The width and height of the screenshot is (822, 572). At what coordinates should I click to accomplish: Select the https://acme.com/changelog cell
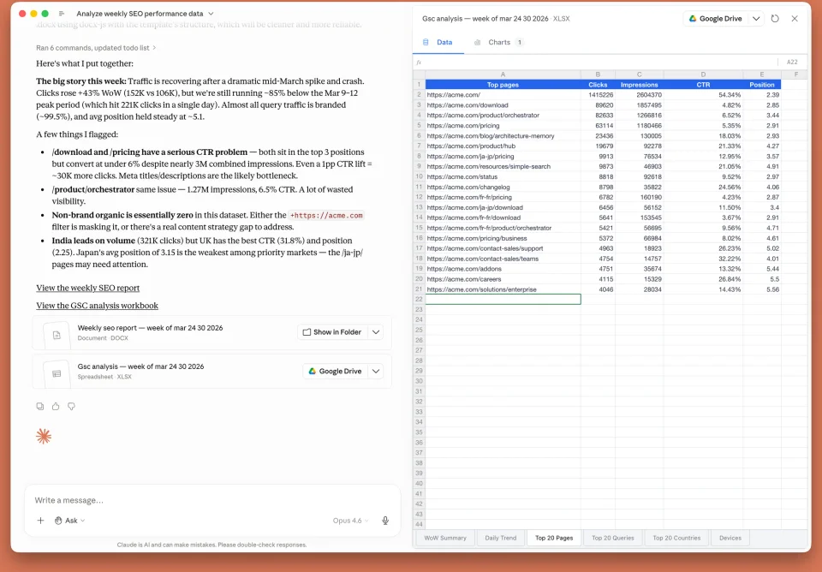503,188
